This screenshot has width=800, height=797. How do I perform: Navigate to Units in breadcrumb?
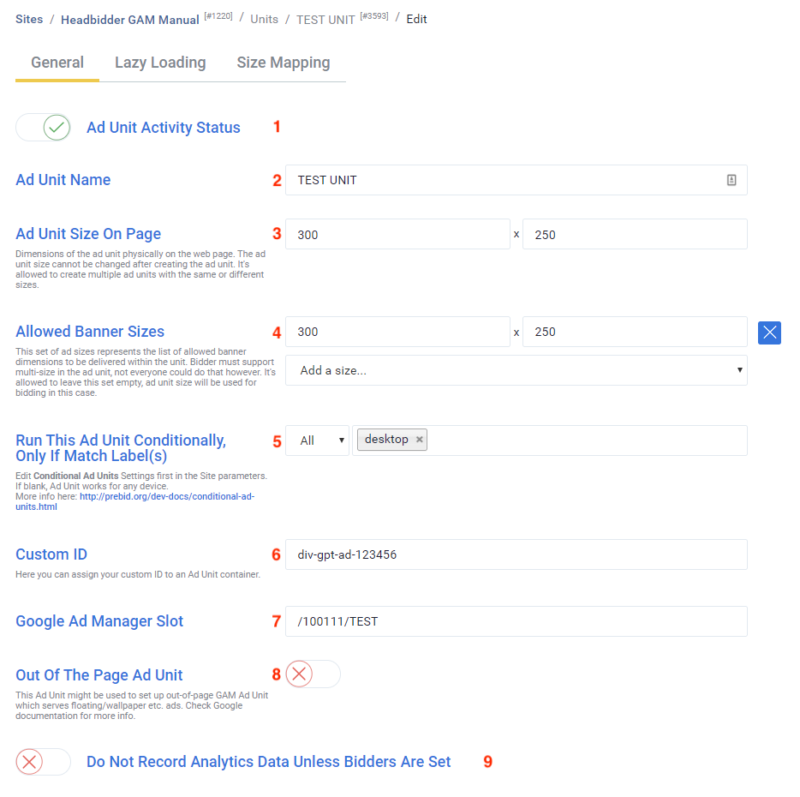point(264,19)
